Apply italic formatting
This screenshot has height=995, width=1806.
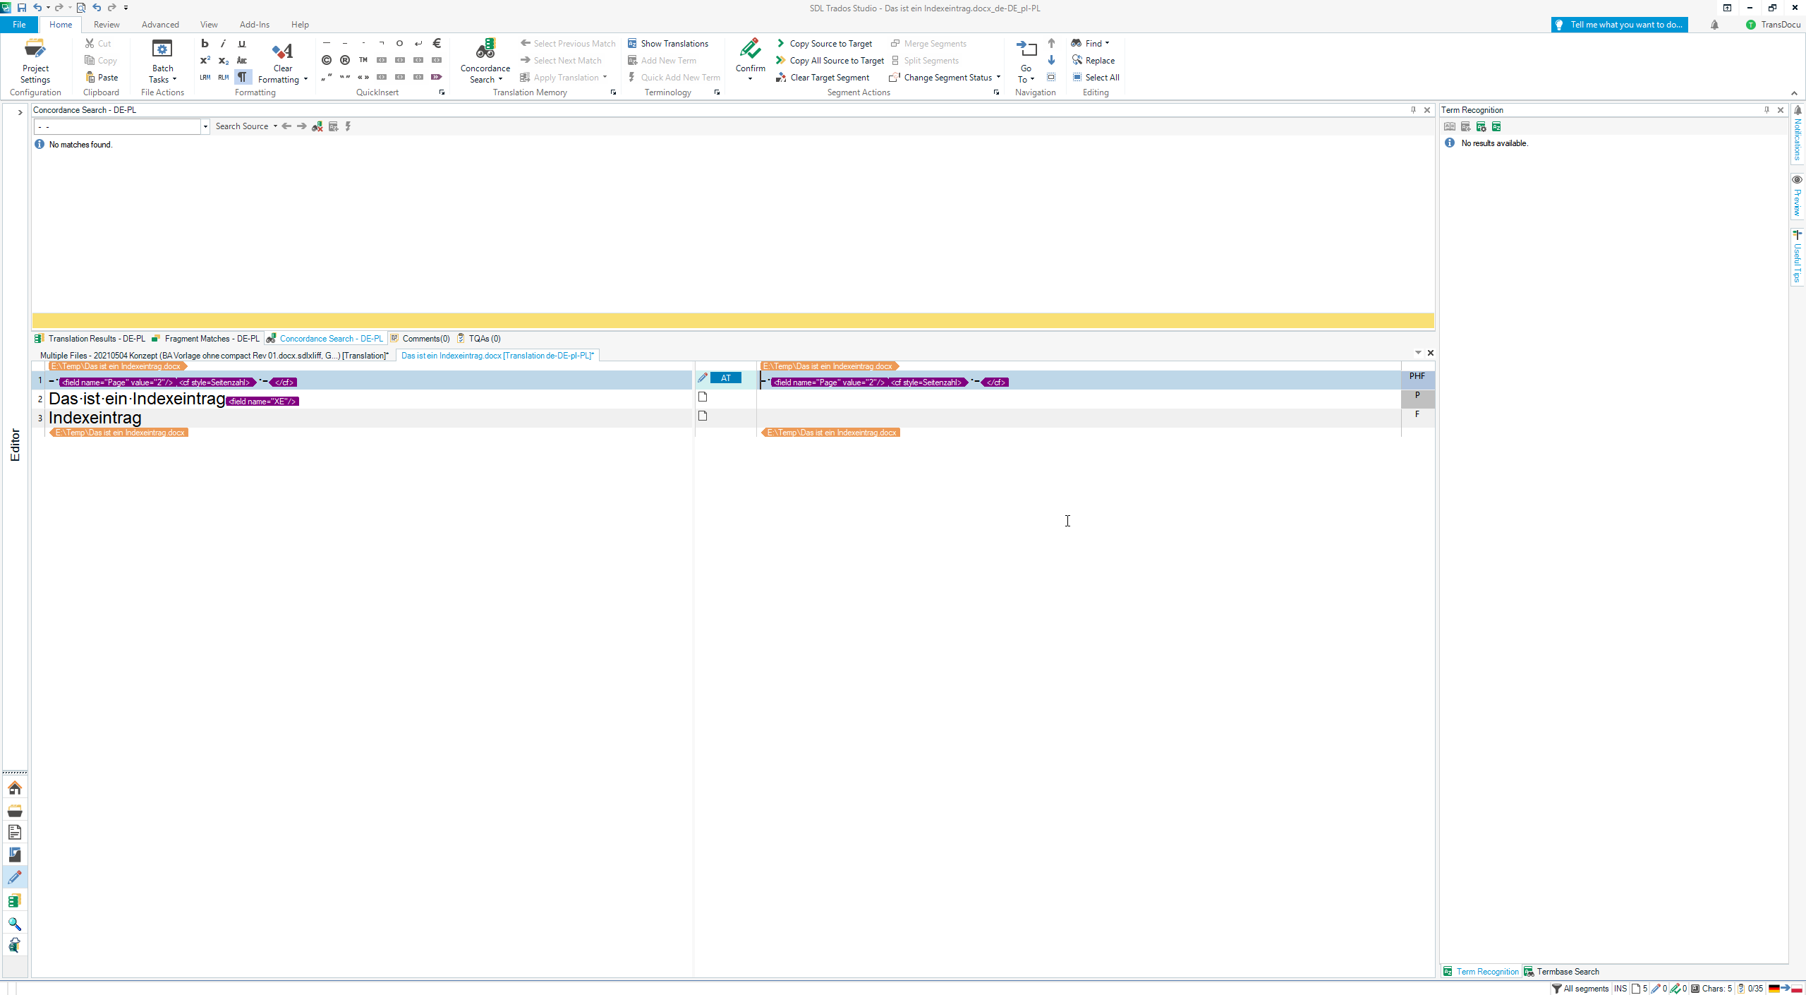(223, 44)
